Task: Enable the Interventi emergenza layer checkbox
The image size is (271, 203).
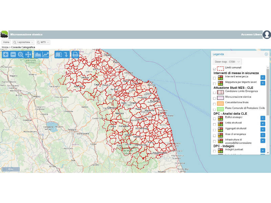Action: pos(214,78)
